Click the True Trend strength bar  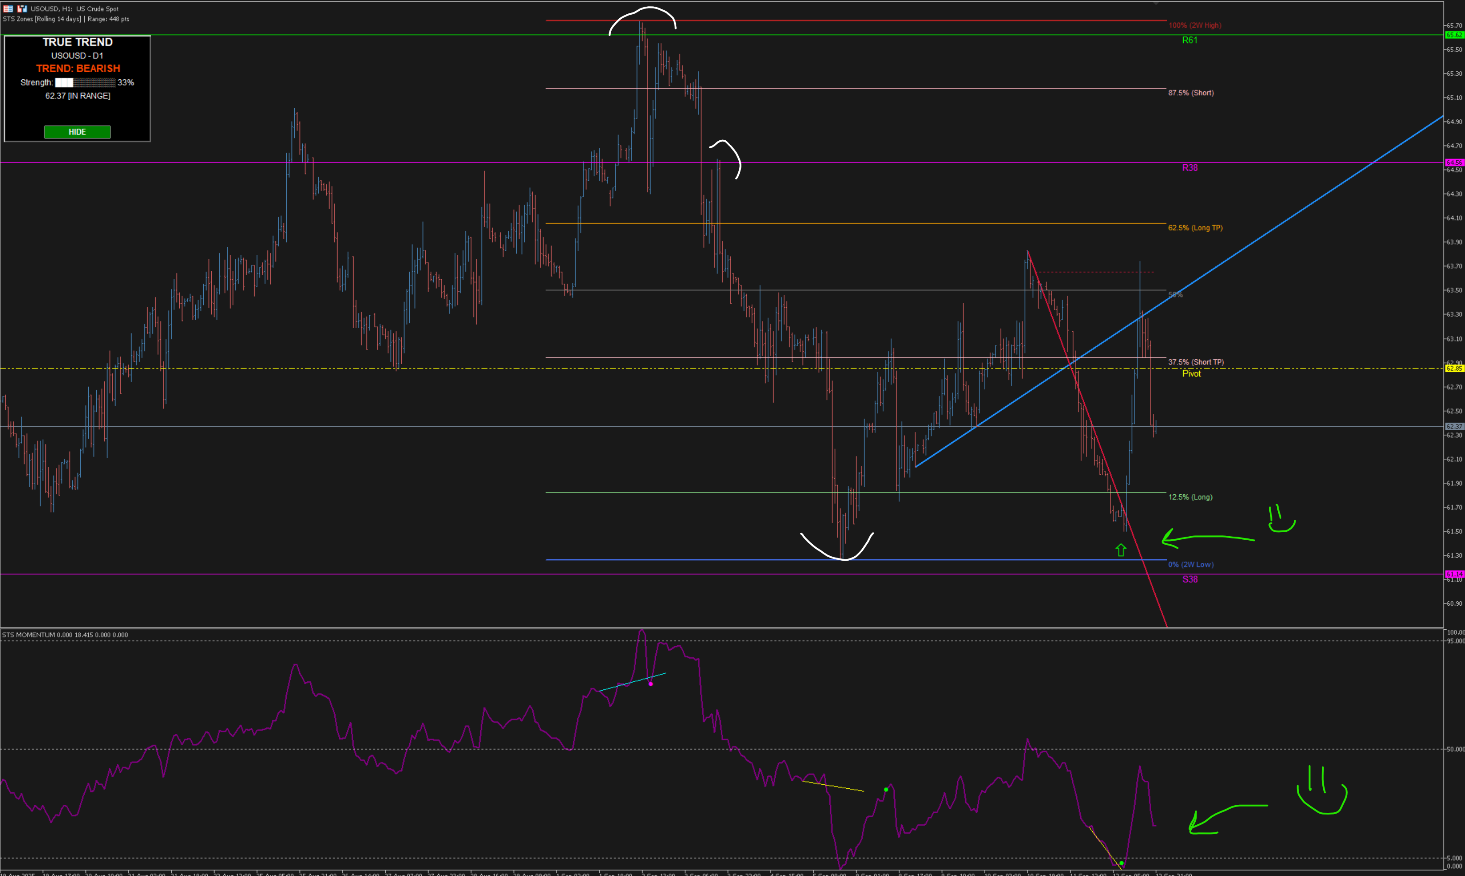coord(85,83)
